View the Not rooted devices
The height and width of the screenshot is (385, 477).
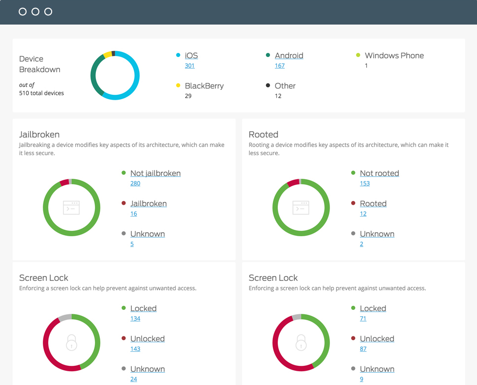(x=379, y=173)
